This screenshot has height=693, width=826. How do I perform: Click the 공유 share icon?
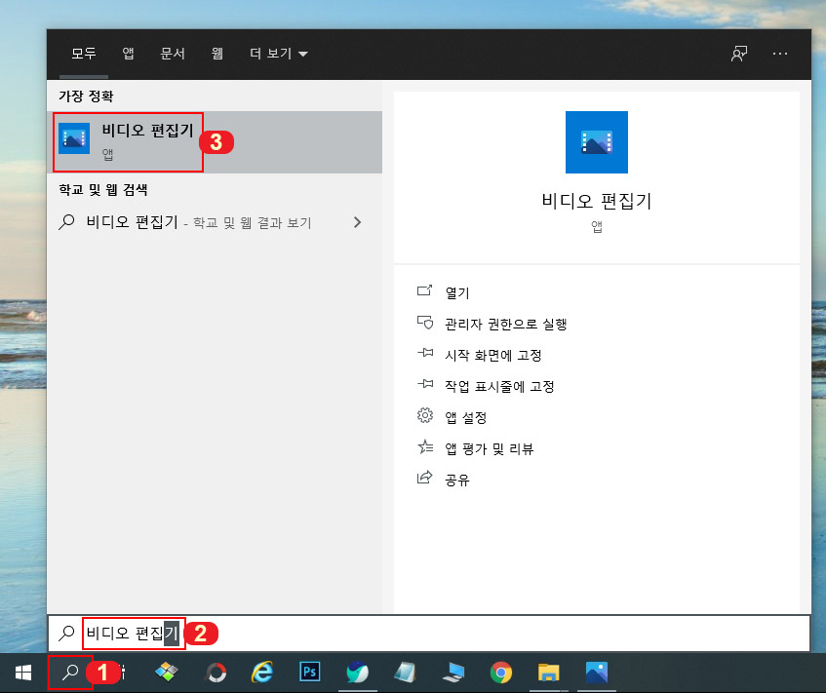424,478
